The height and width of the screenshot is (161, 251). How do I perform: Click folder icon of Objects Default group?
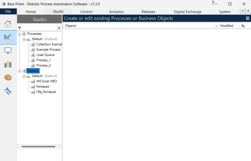tap(28, 76)
